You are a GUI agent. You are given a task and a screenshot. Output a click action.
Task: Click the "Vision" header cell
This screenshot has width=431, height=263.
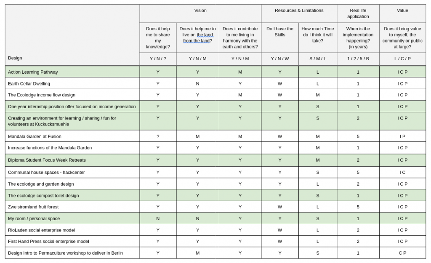pos(200,11)
